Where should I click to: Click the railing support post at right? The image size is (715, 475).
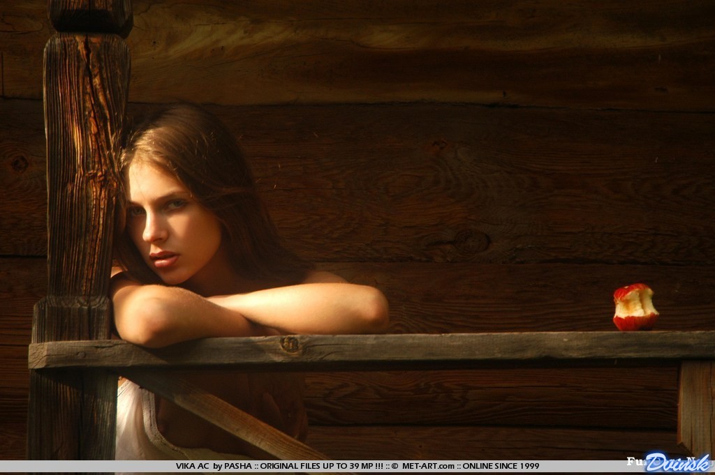pyautogui.click(x=695, y=407)
